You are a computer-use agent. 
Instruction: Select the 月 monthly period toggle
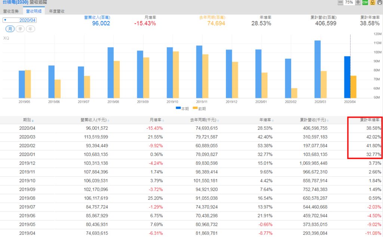(10, 29)
